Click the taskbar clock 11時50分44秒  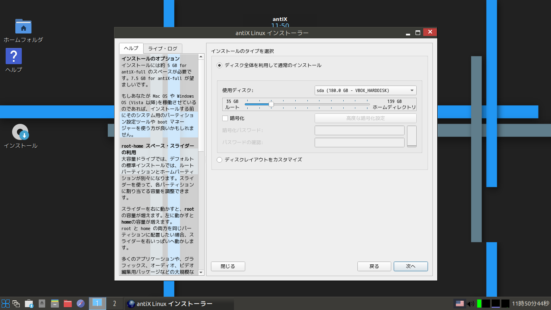coord(530,304)
